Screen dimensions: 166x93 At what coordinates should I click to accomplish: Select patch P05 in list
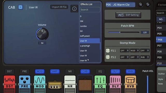pos(161,34)
